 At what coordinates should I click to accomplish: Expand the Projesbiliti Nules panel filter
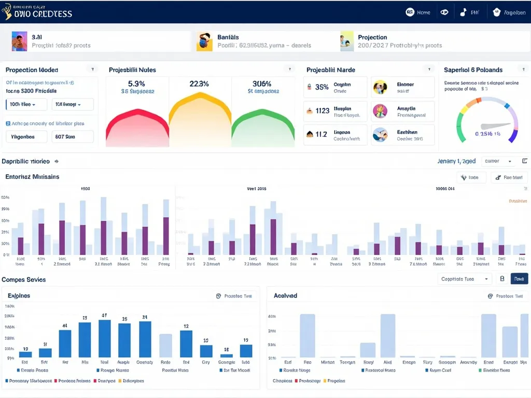[289, 69]
